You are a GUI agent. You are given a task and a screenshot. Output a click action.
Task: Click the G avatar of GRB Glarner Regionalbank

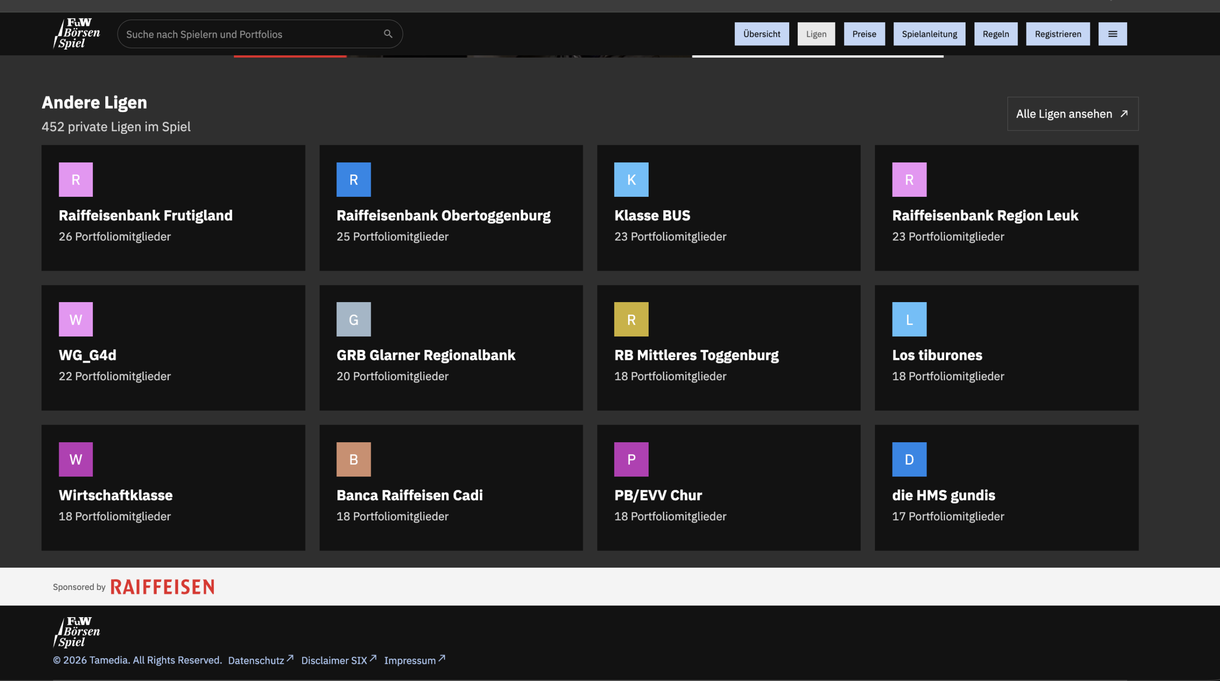(x=354, y=319)
